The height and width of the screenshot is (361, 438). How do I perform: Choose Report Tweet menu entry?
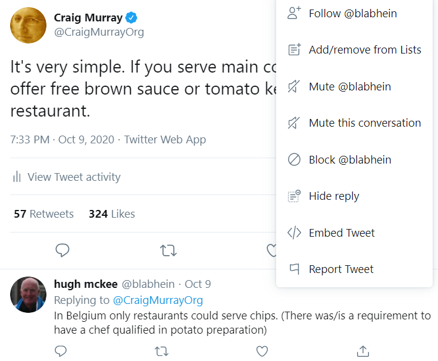(354, 269)
